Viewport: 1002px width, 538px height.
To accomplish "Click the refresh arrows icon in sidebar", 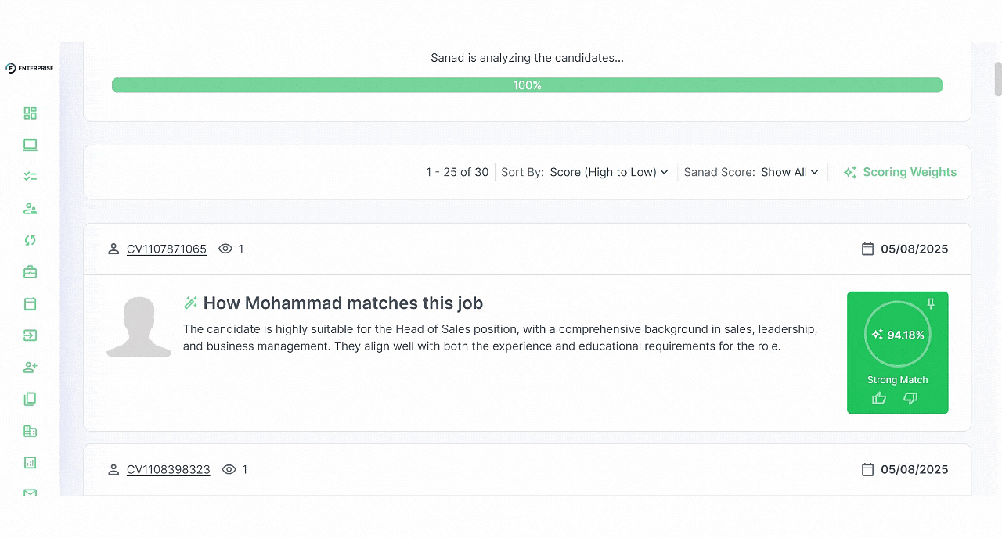I will 31,240.
